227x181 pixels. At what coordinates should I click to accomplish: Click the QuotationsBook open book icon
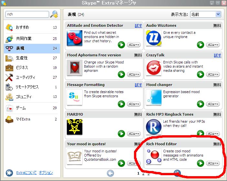pyautogui.click(x=75, y=157)
